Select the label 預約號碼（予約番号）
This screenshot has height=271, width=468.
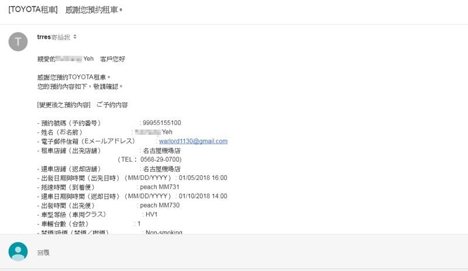71,123
